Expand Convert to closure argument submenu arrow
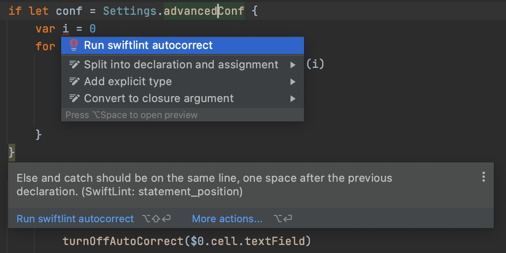506x253 pixels. click(x=293, y=99)
